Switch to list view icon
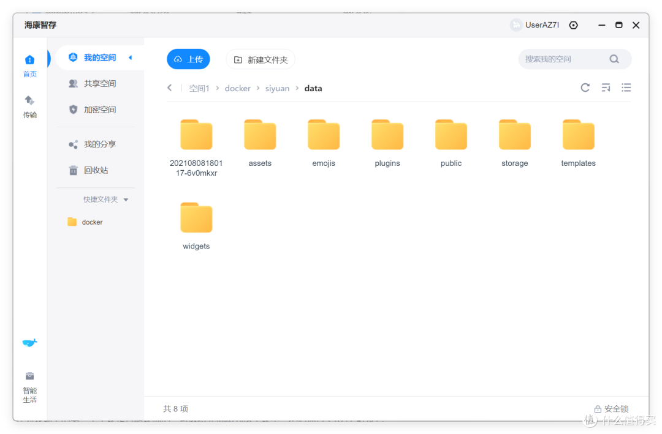662x434 pixels. pyautogui.click(x=626, y=88)
